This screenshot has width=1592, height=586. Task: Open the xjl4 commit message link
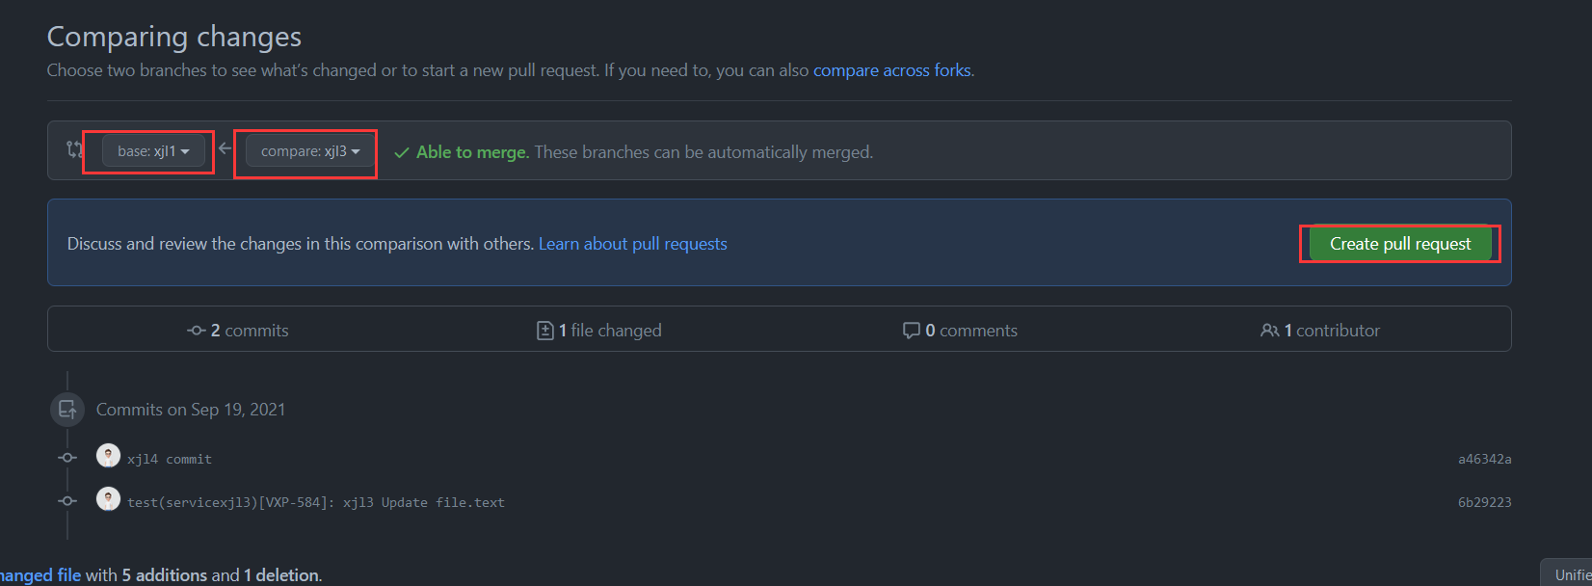[170, 460]
